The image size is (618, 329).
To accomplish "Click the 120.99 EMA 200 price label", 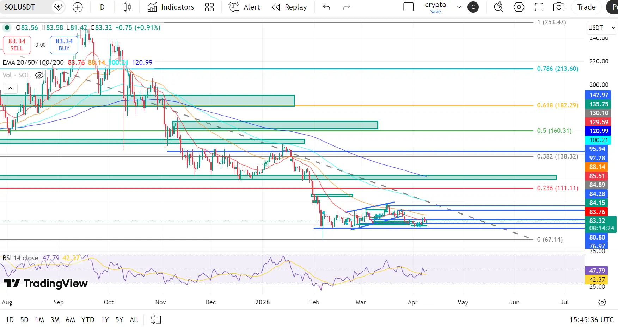I will click(x=599, y=131).
